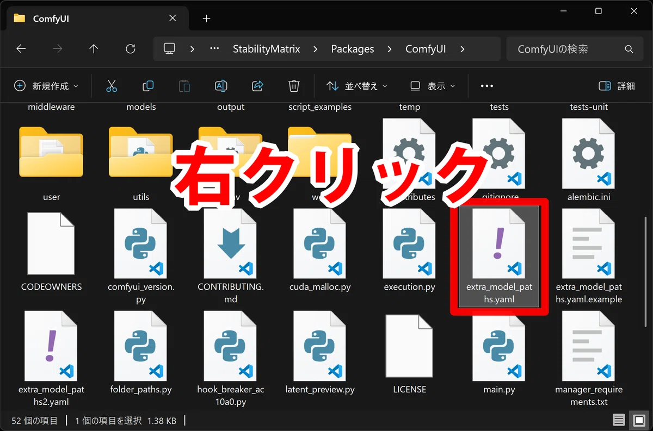
Task: Select the alembic.ini file icon
Action: click(x=588, y=153)
